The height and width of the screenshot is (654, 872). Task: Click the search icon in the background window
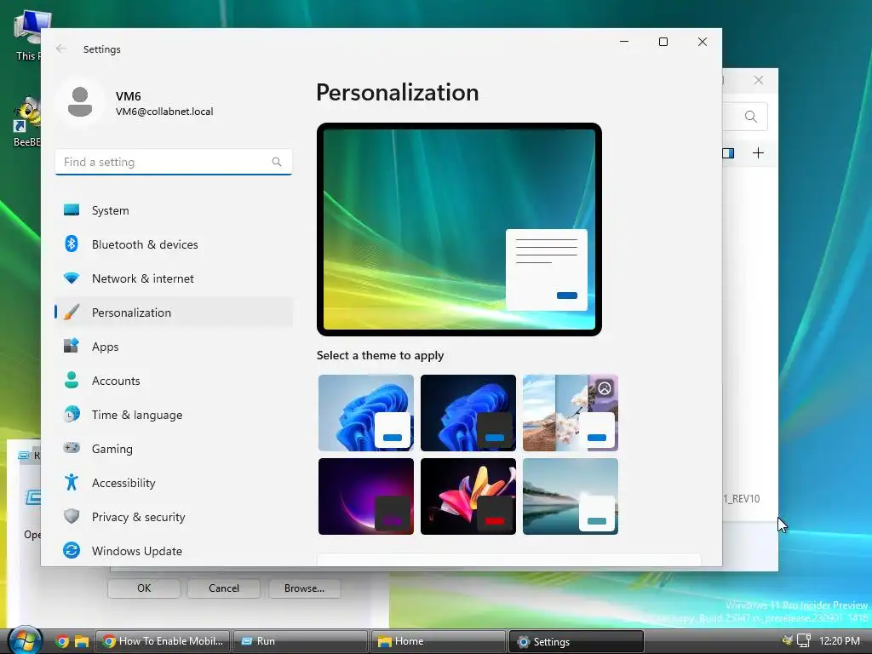point(751,117)
